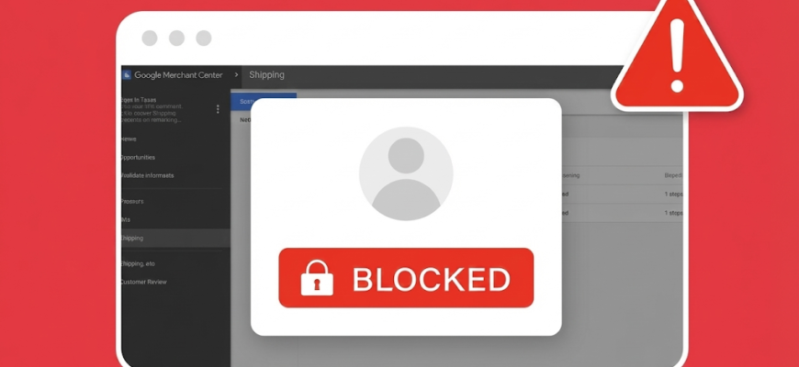
Task: Click the account description text block
Action: click(152, 110)
